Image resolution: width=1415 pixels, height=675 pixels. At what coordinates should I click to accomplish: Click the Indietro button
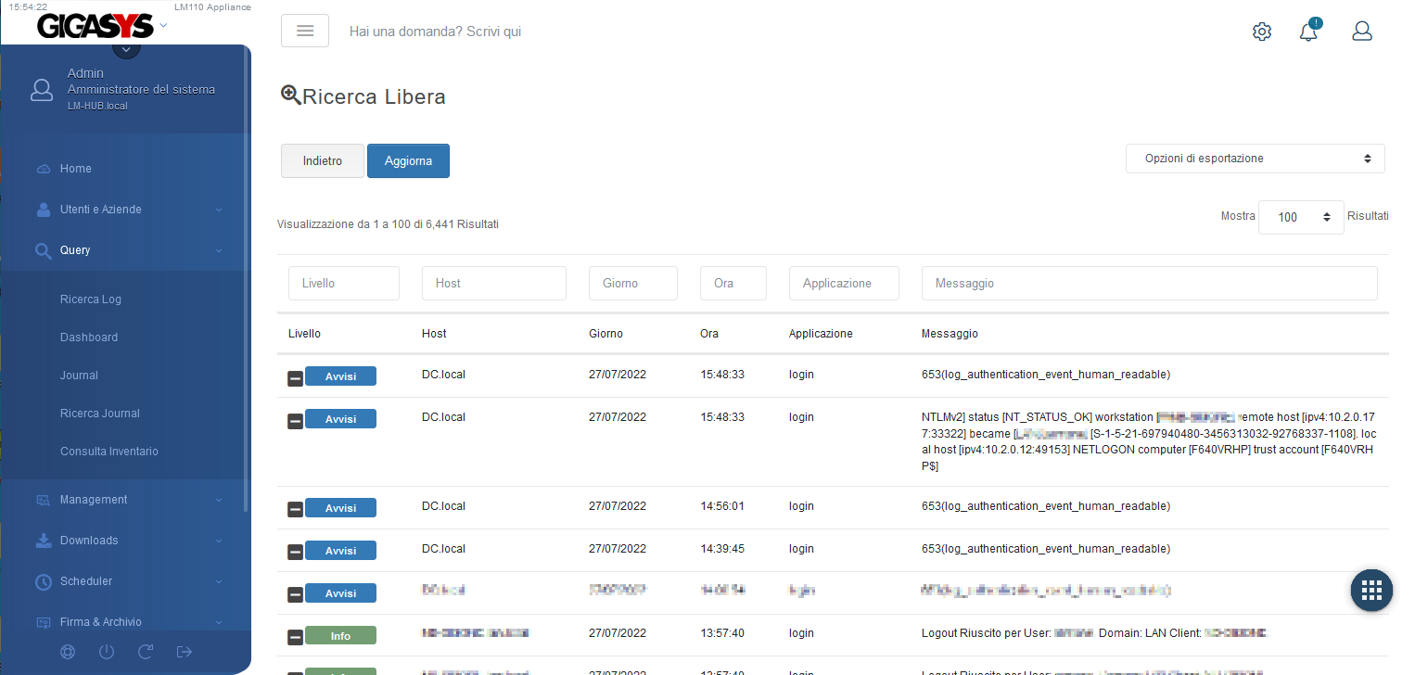(x=323, y=160)
